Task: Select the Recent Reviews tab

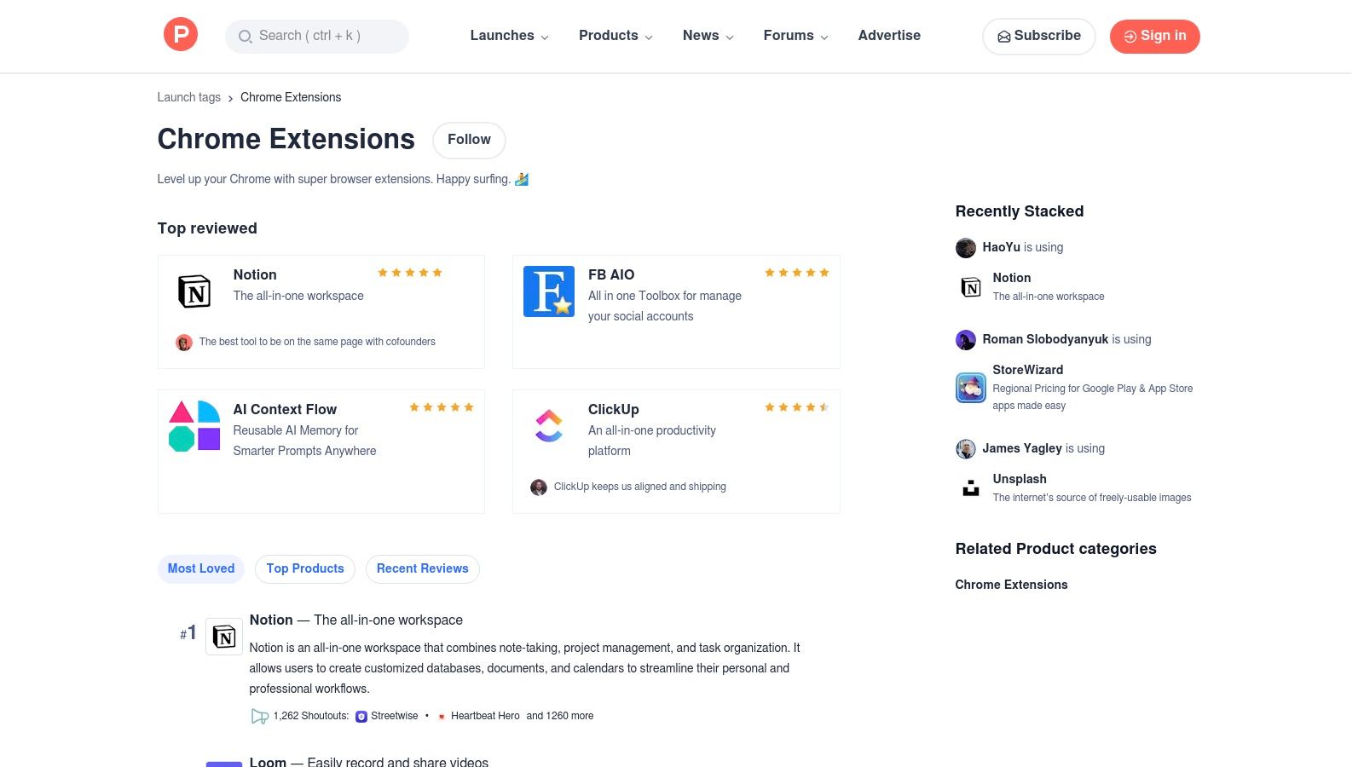Action: (422, 568)
